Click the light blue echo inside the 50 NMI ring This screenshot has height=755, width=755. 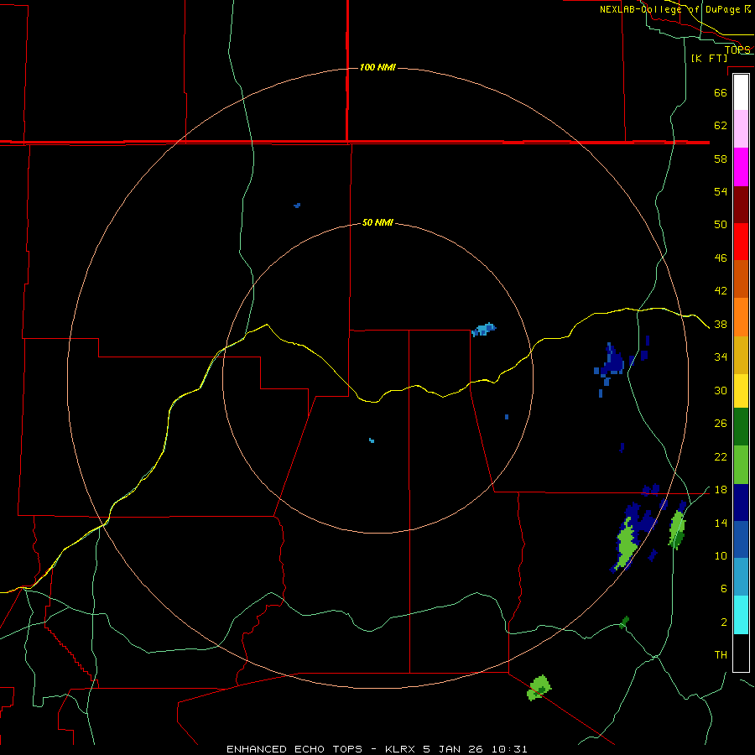tap(484, 330)
